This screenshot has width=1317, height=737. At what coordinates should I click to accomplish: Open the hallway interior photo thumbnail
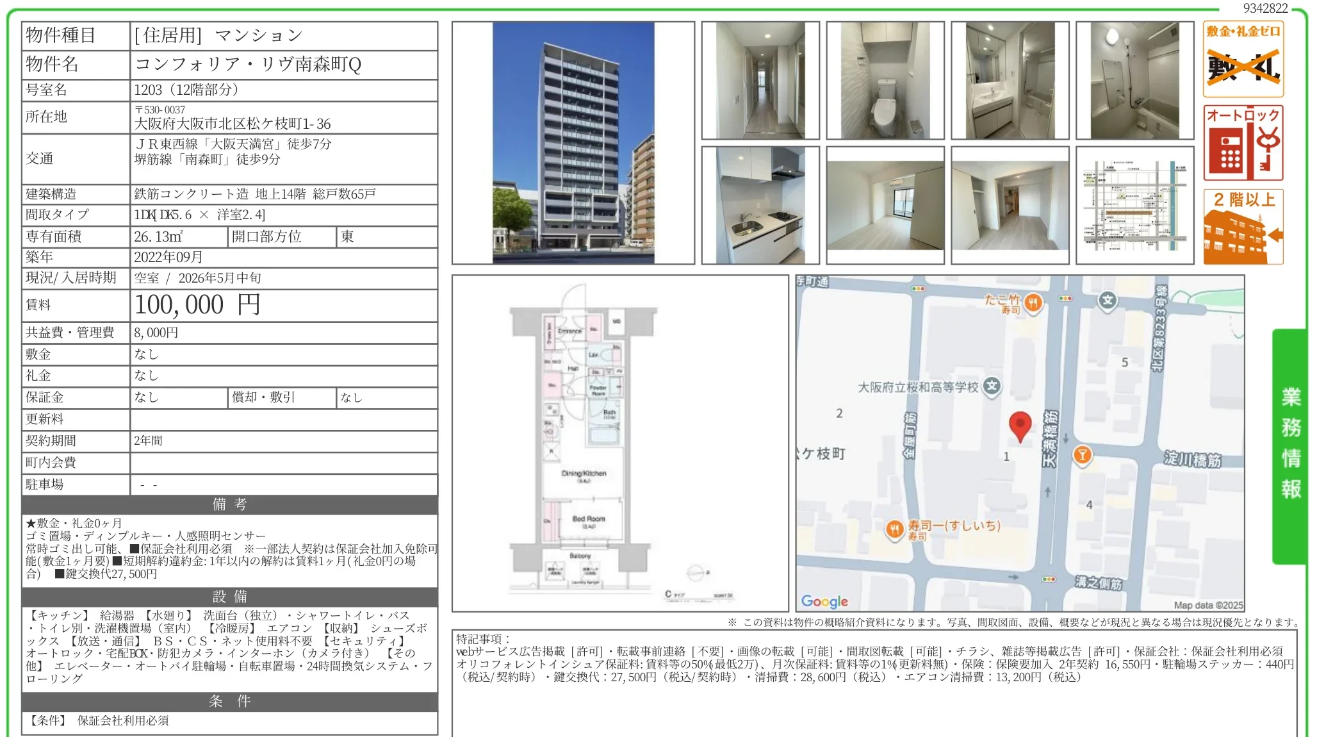[x=760, y=81]
